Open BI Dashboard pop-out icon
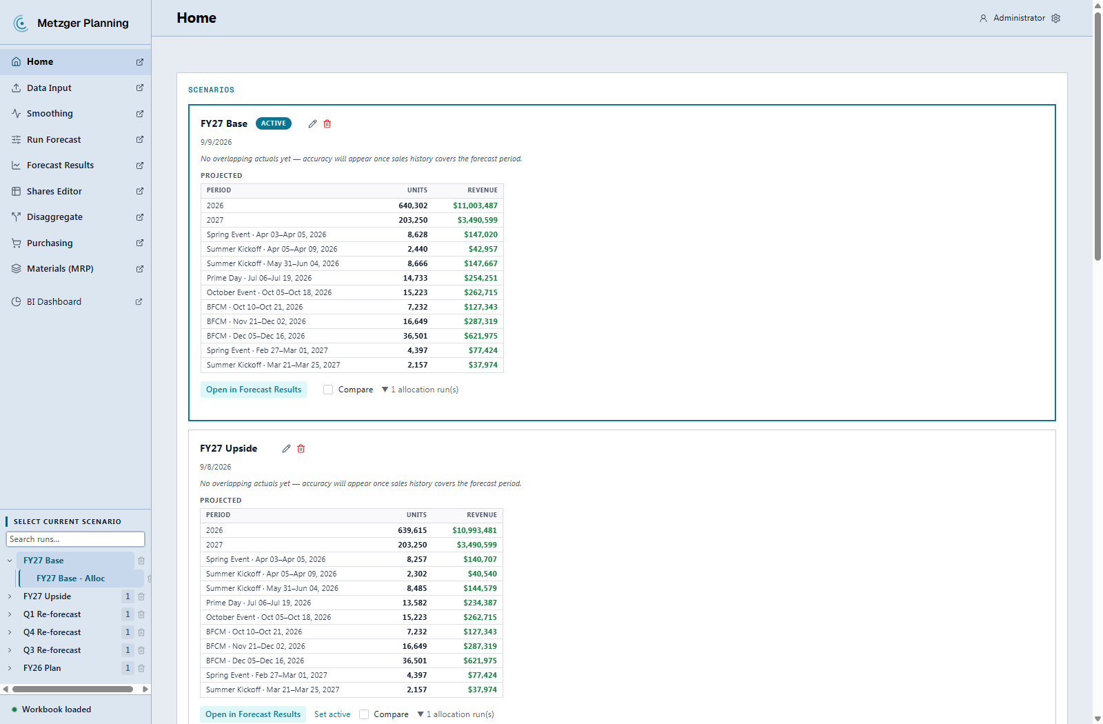The image size is (1103, 724). pos(139,302)
